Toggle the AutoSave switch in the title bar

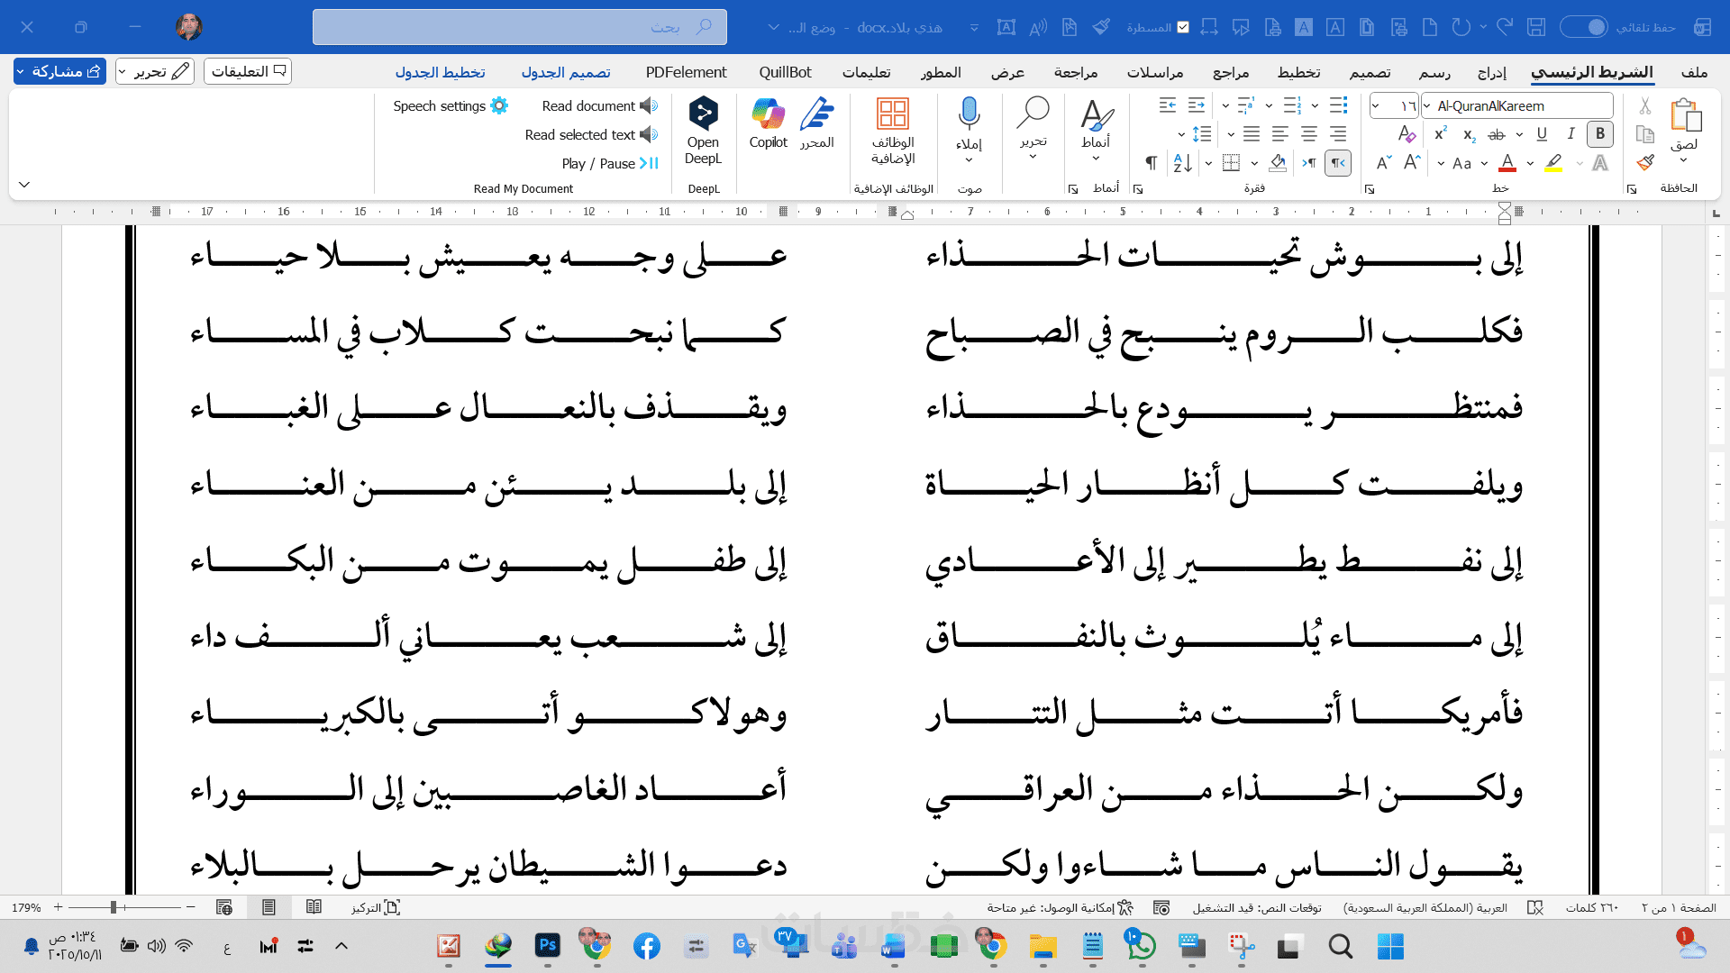1584,27
